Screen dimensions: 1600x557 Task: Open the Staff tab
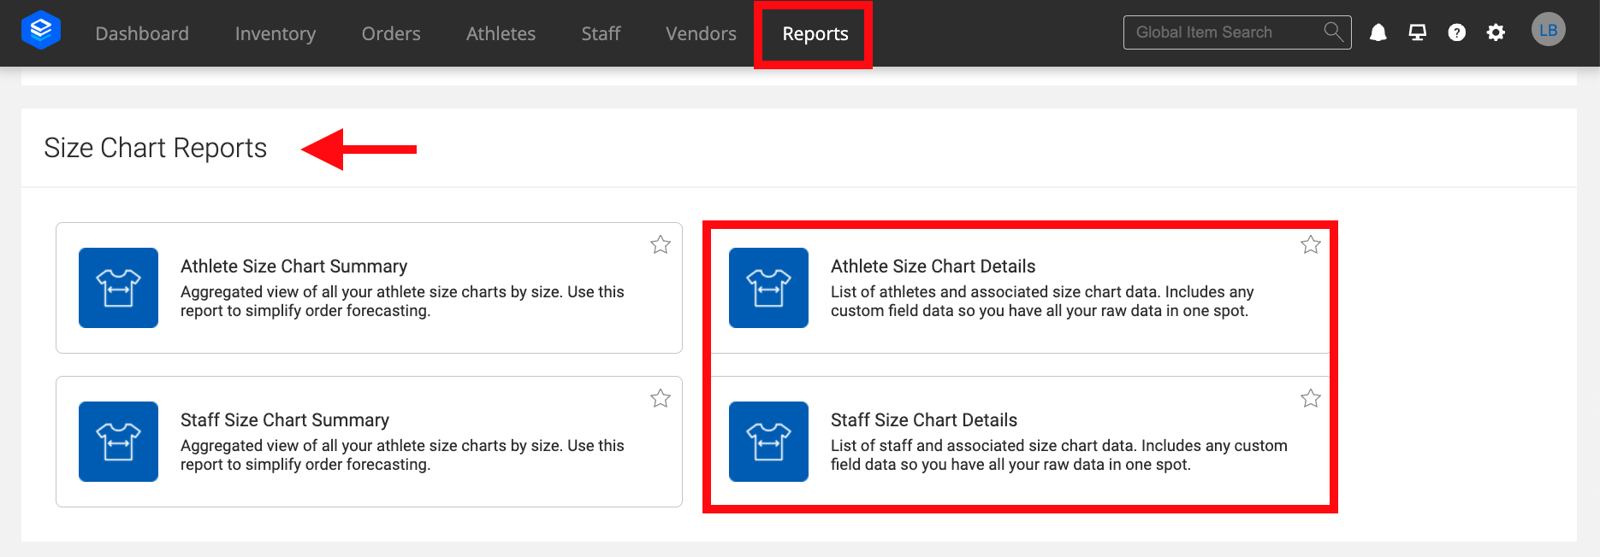click(x=601, y=33)
